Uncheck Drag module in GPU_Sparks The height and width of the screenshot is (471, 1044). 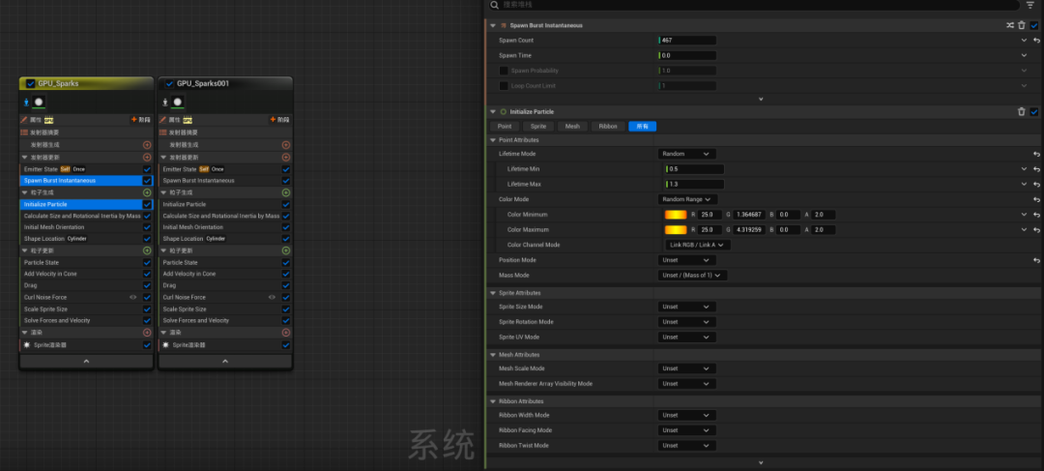pos(147,285)
